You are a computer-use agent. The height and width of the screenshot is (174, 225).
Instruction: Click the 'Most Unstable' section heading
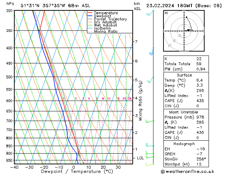[x=184, y=112]
